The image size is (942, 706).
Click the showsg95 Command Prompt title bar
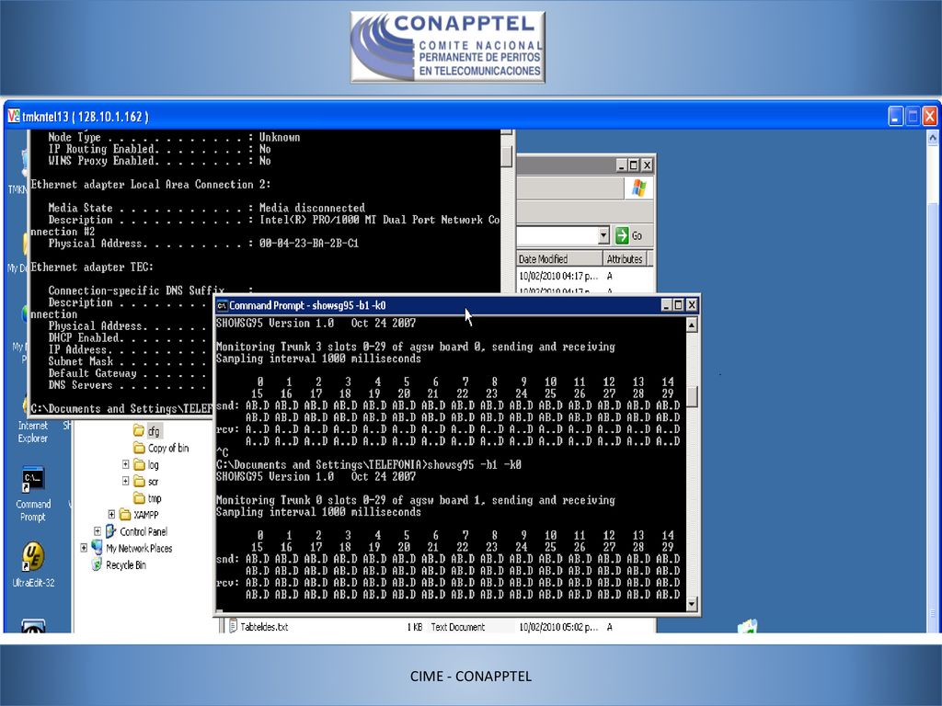tap(456, 305)
